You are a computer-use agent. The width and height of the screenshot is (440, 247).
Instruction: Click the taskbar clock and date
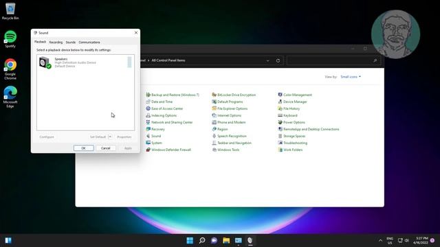[421, 240]
